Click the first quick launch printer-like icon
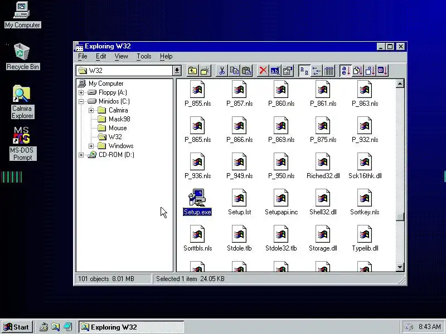Viewport: 446px width, 334px height. [43, 327]
